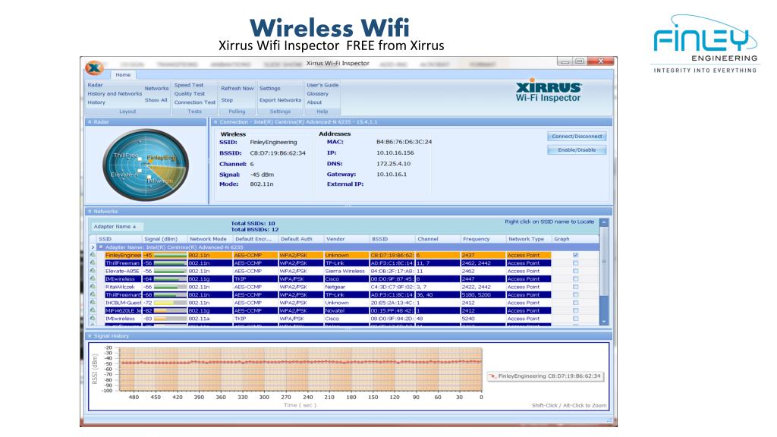
Task: Click the network icon beside IHCBLM-Guest row
Action: pos(93,303)
